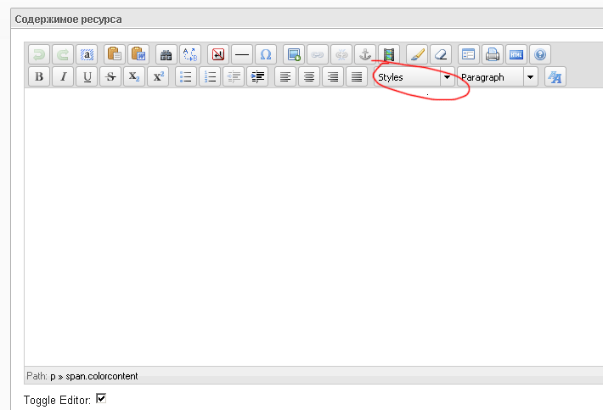
Task: Toggle Underline formatting
Action: pyautogui.click(x=87, y=76)
